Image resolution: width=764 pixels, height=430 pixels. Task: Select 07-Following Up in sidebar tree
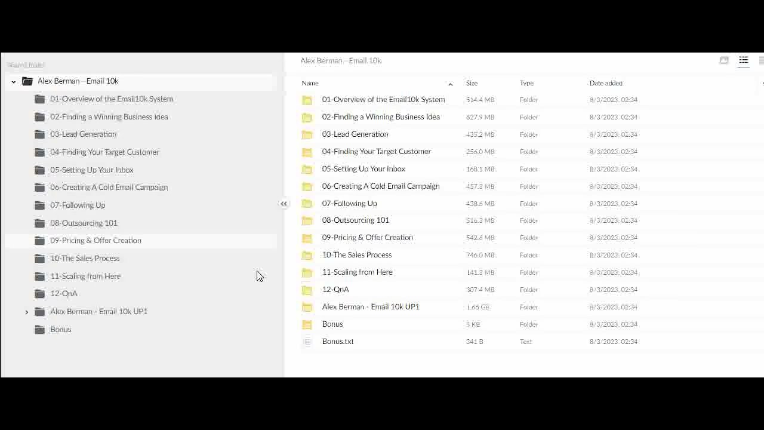[x=78, y=205]
